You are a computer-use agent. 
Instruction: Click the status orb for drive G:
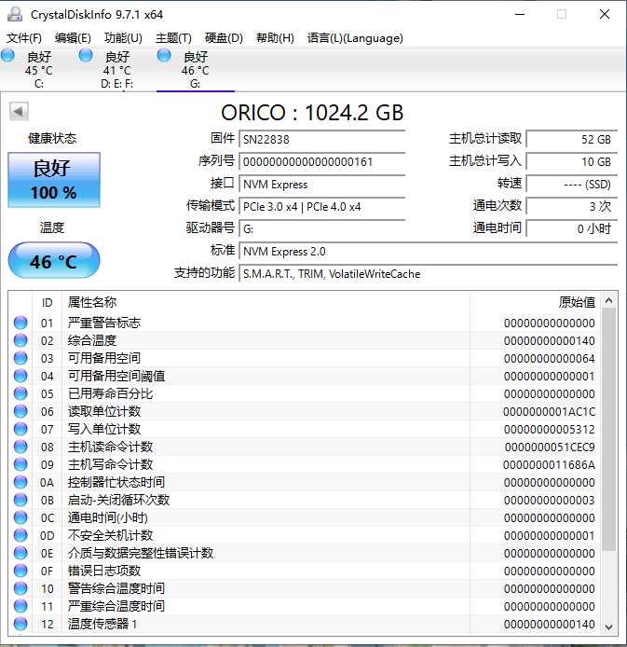[x=164, y=56]
